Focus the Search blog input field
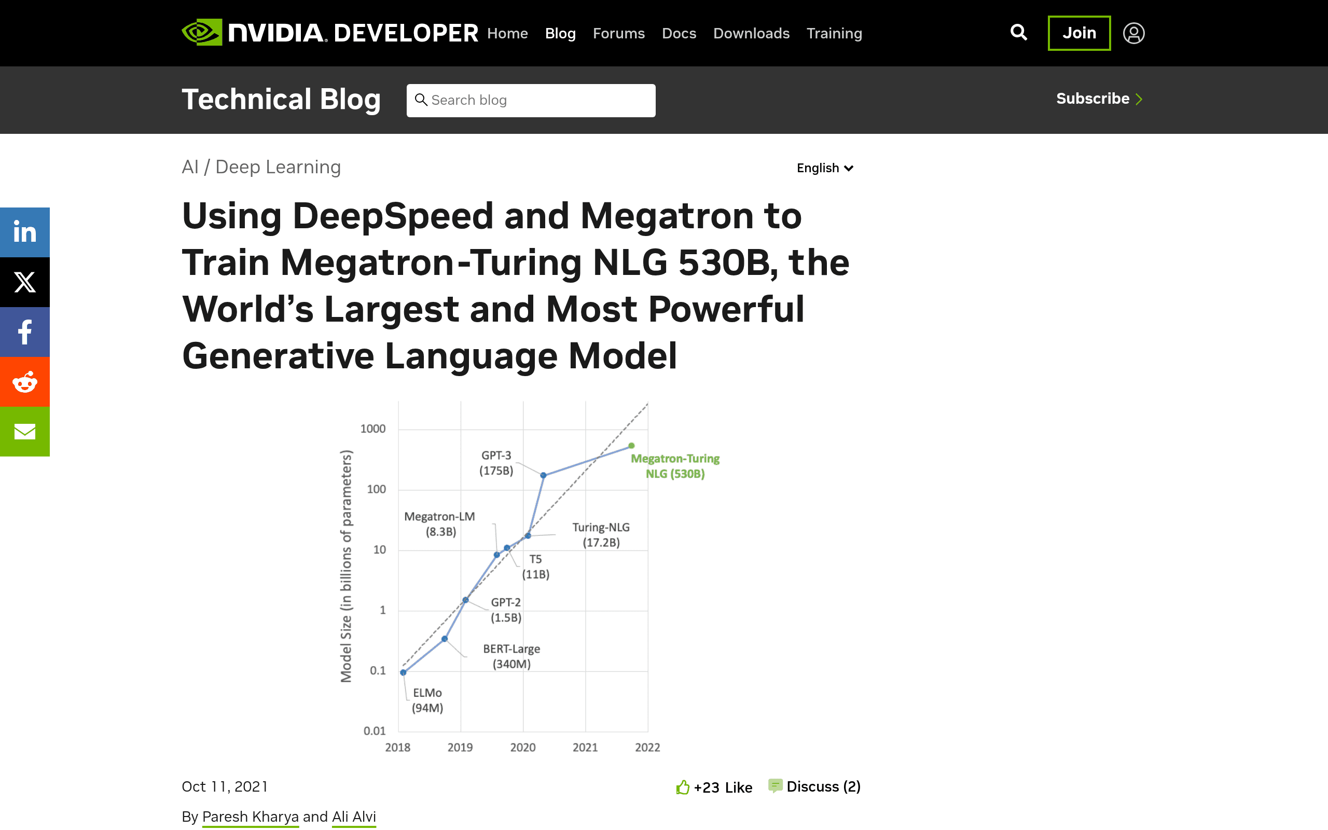 (531, 101)
